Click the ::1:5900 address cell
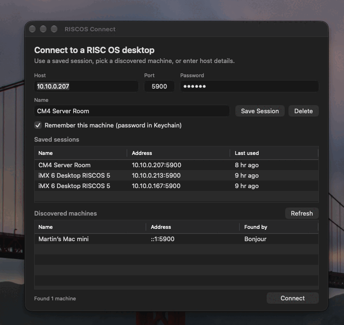This screenshot has height=325, width=344. coord(163,239)
